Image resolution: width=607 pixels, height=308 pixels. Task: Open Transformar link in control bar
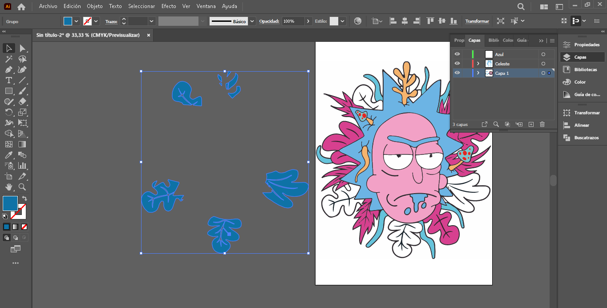tap(477, 21)
